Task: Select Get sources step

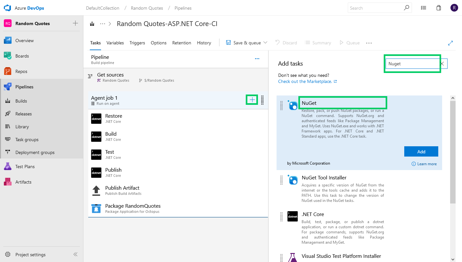Action: 176,77
